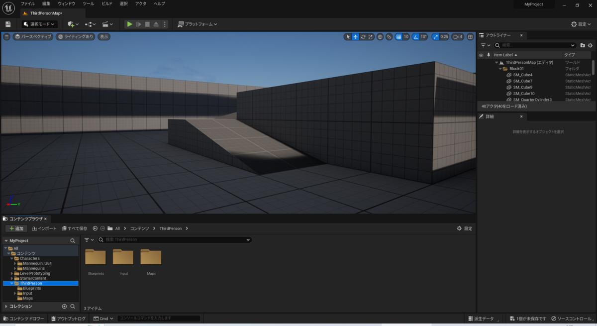Open the camera speed 4 setting
The image size is (597, 326).
pyautogui.click(x=458, y=37)
